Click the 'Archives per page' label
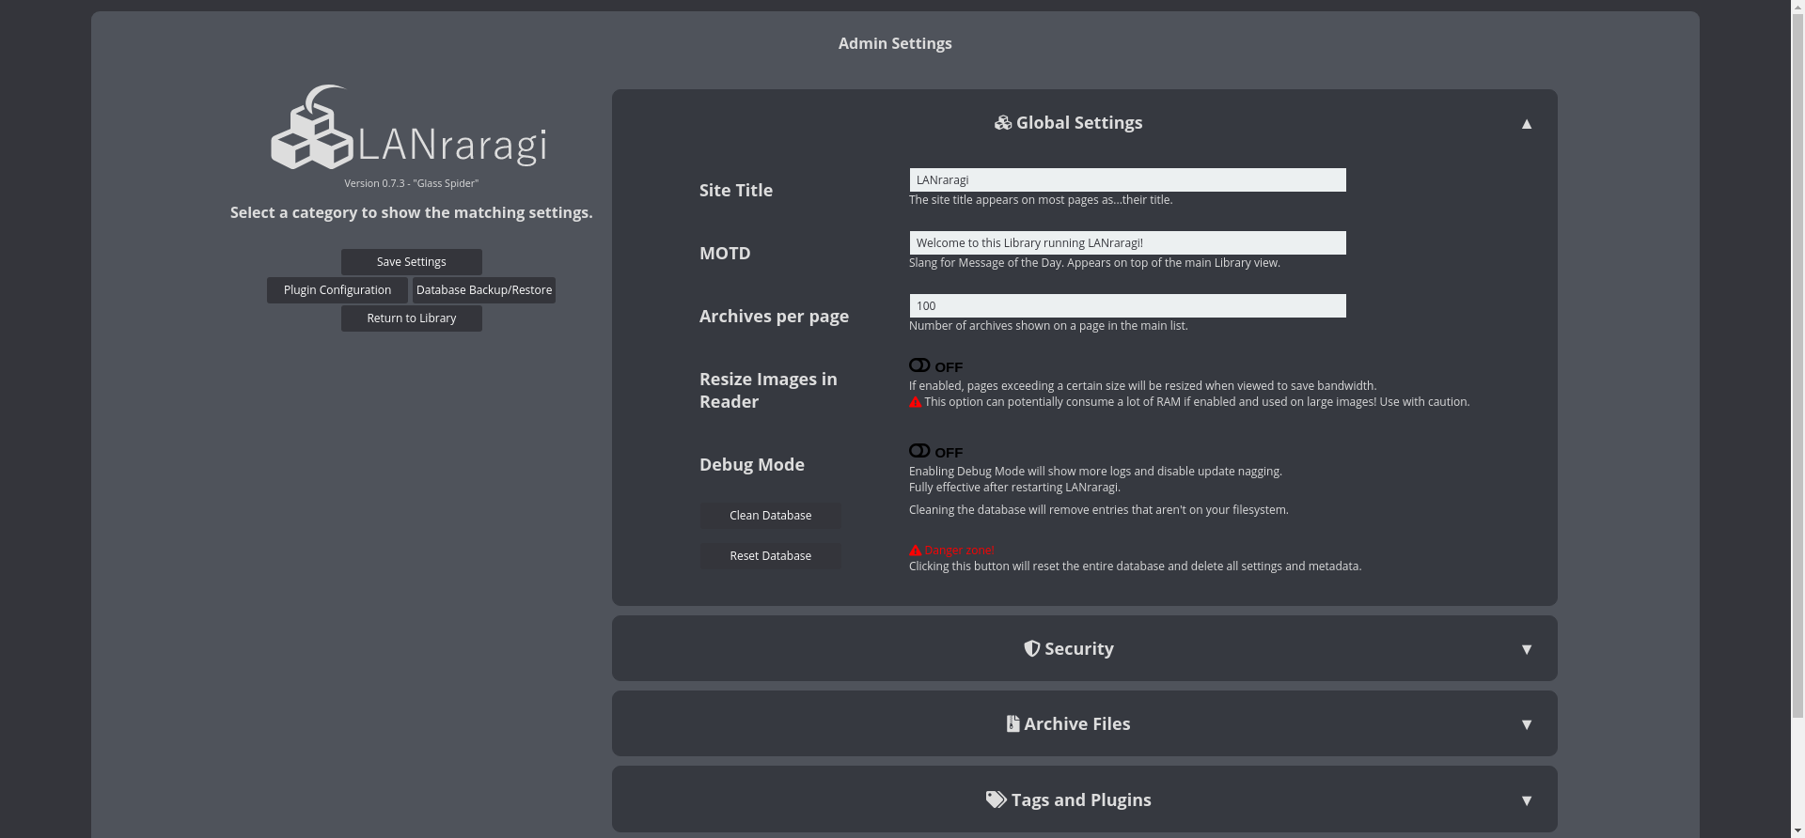Image resolution: width=1805 pixels, height=838 pixels. point(774,317)
